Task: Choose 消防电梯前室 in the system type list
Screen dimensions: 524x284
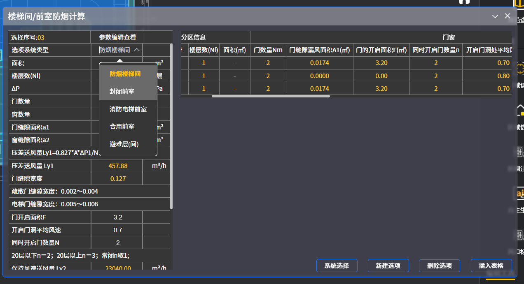Action: [128, 109]
